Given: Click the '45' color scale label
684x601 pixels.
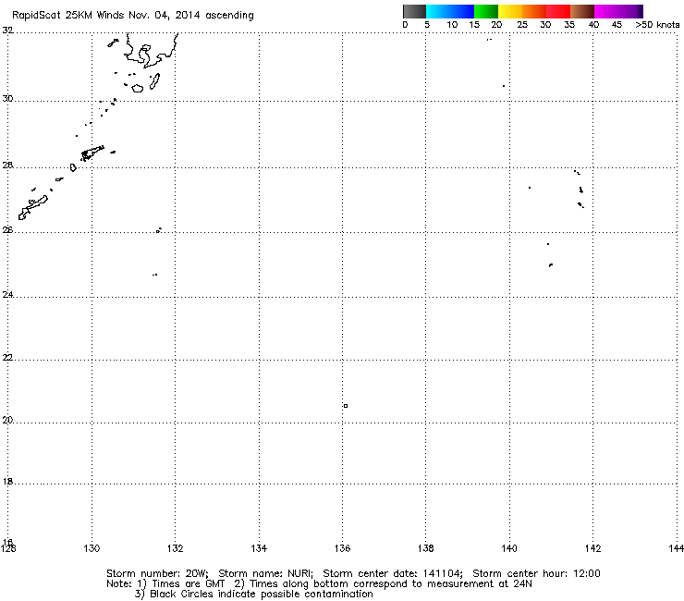Looking at the screenshot, I should tap(617, 25).
